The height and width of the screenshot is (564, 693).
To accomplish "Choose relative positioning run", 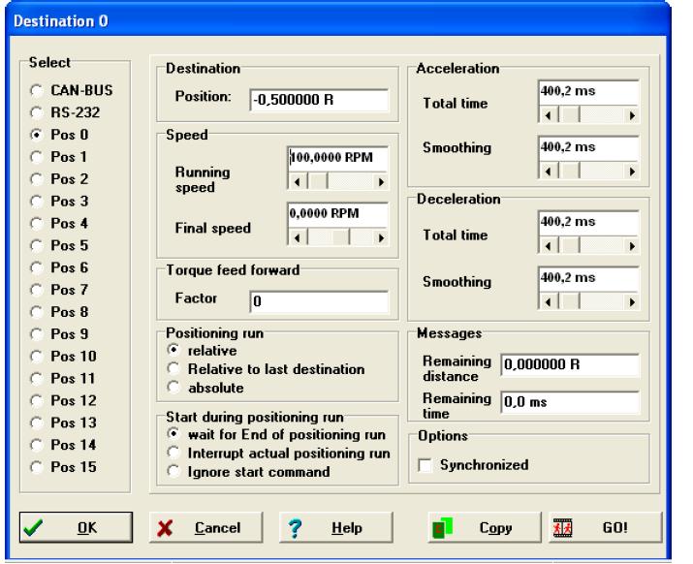I will point(173,350).
